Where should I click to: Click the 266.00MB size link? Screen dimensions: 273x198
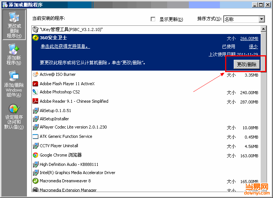click(249, 38)
